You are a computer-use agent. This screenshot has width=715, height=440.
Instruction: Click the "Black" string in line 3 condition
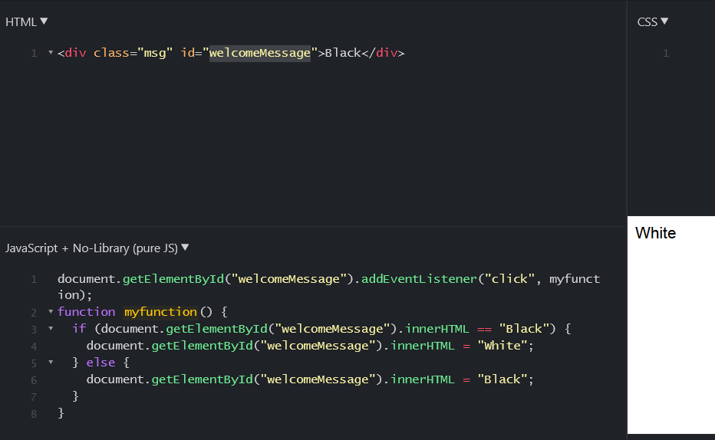click(x=524, y=328)
